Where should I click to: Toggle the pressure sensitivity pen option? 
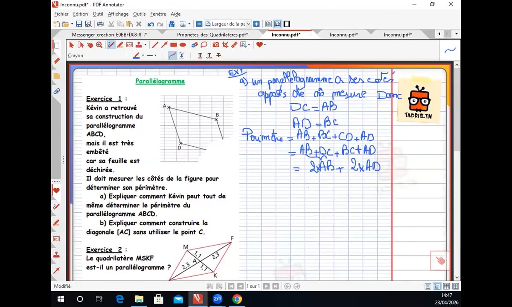pyautogui.click(x=182, y=55)
